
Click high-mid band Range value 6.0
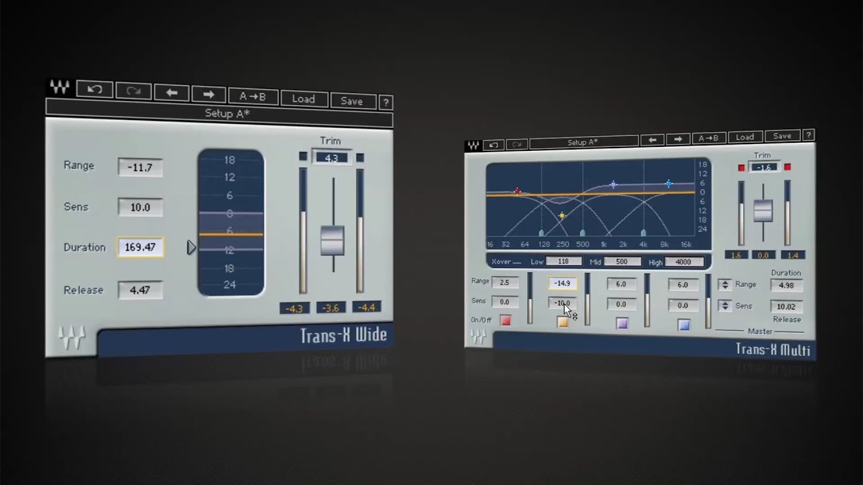coord(621,284)
